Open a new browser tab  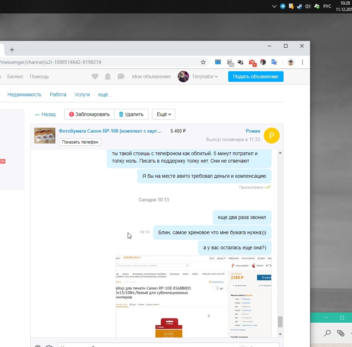pos(12,50)
